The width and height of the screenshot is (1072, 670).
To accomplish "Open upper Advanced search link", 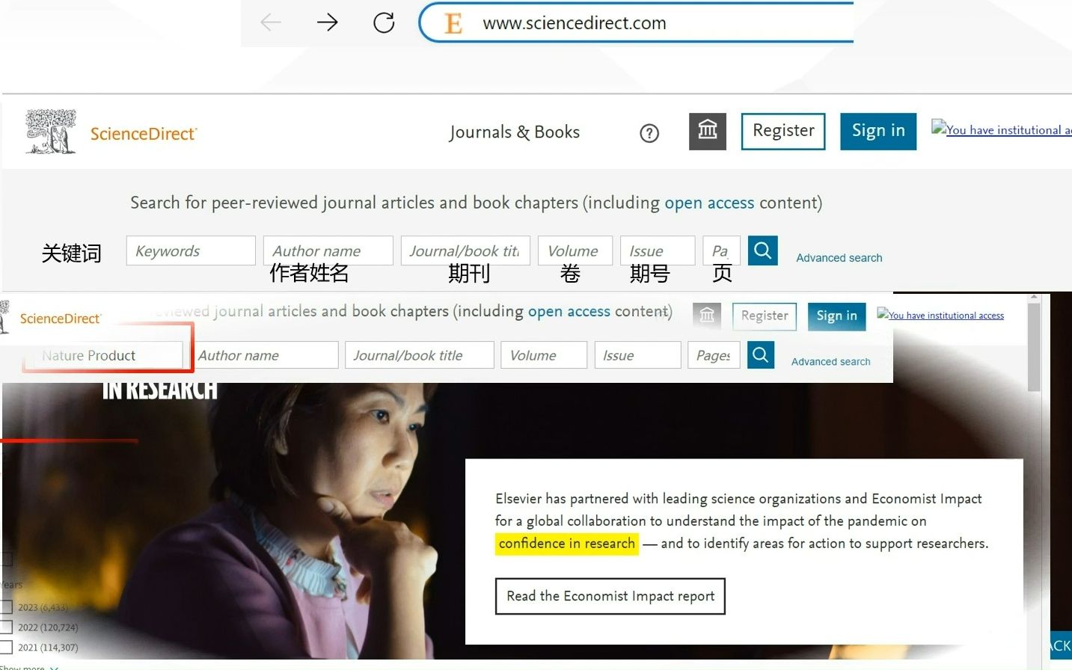I will [839, 258].
